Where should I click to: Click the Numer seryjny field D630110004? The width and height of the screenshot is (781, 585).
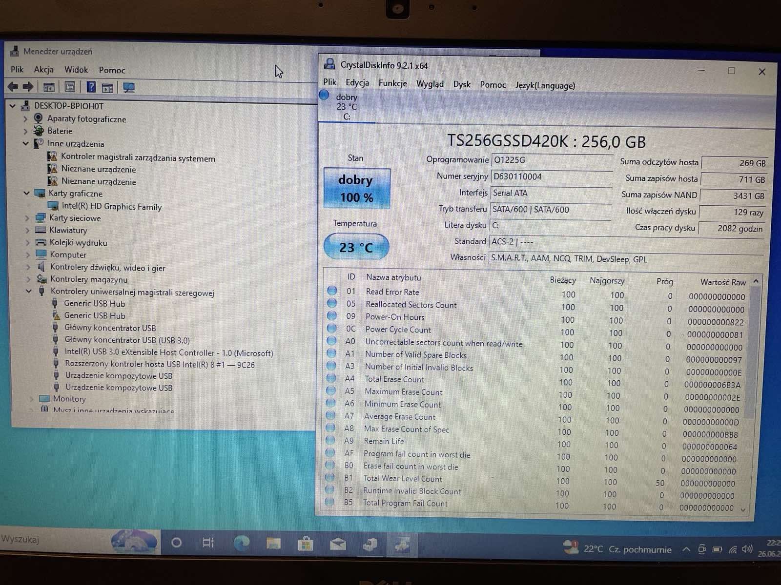tap(552, 176)
